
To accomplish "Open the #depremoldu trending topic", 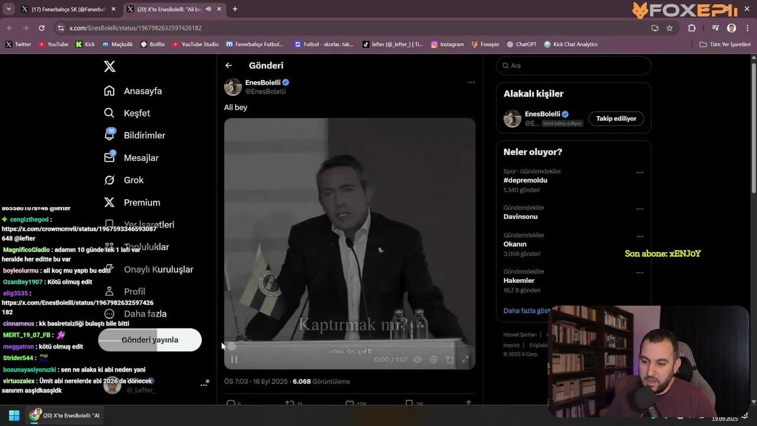I will pos(525,180).
